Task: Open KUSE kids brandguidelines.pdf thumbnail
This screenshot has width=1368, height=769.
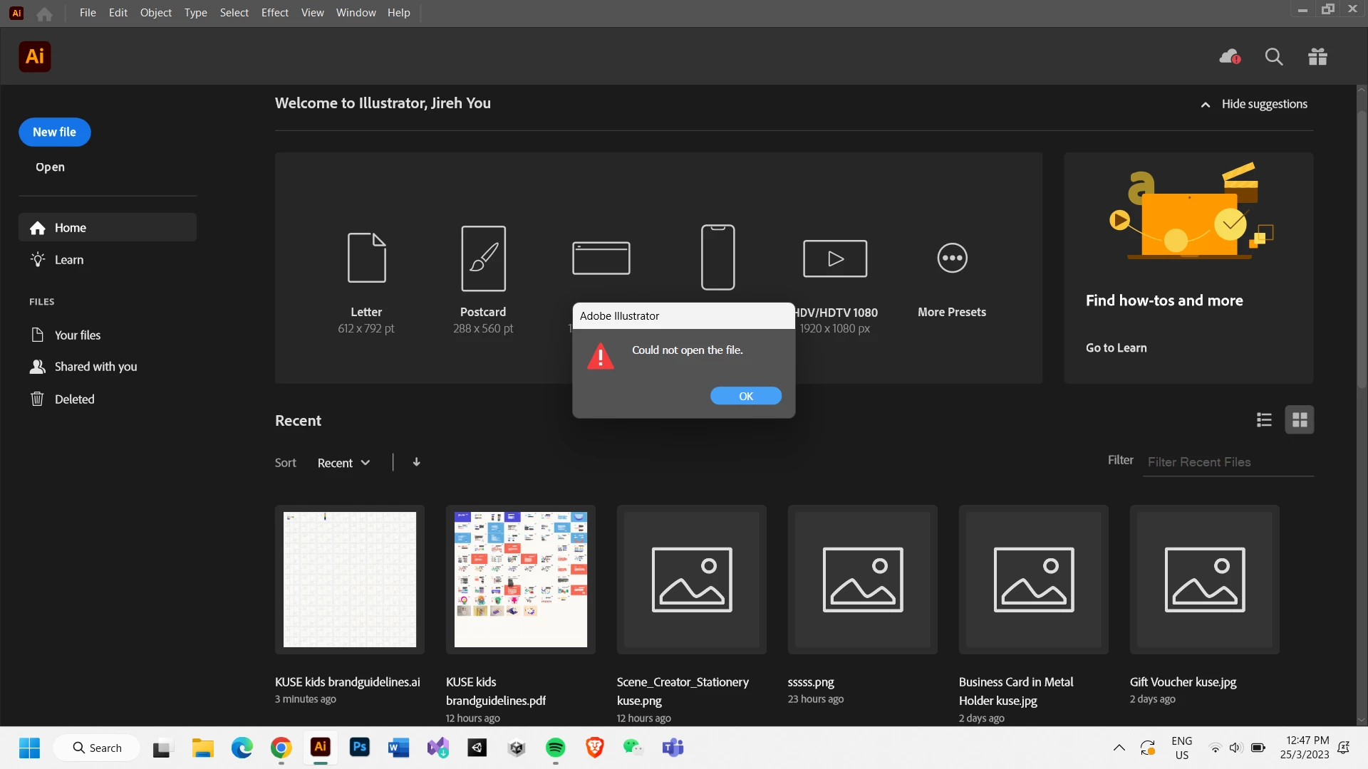Action: 521,579
